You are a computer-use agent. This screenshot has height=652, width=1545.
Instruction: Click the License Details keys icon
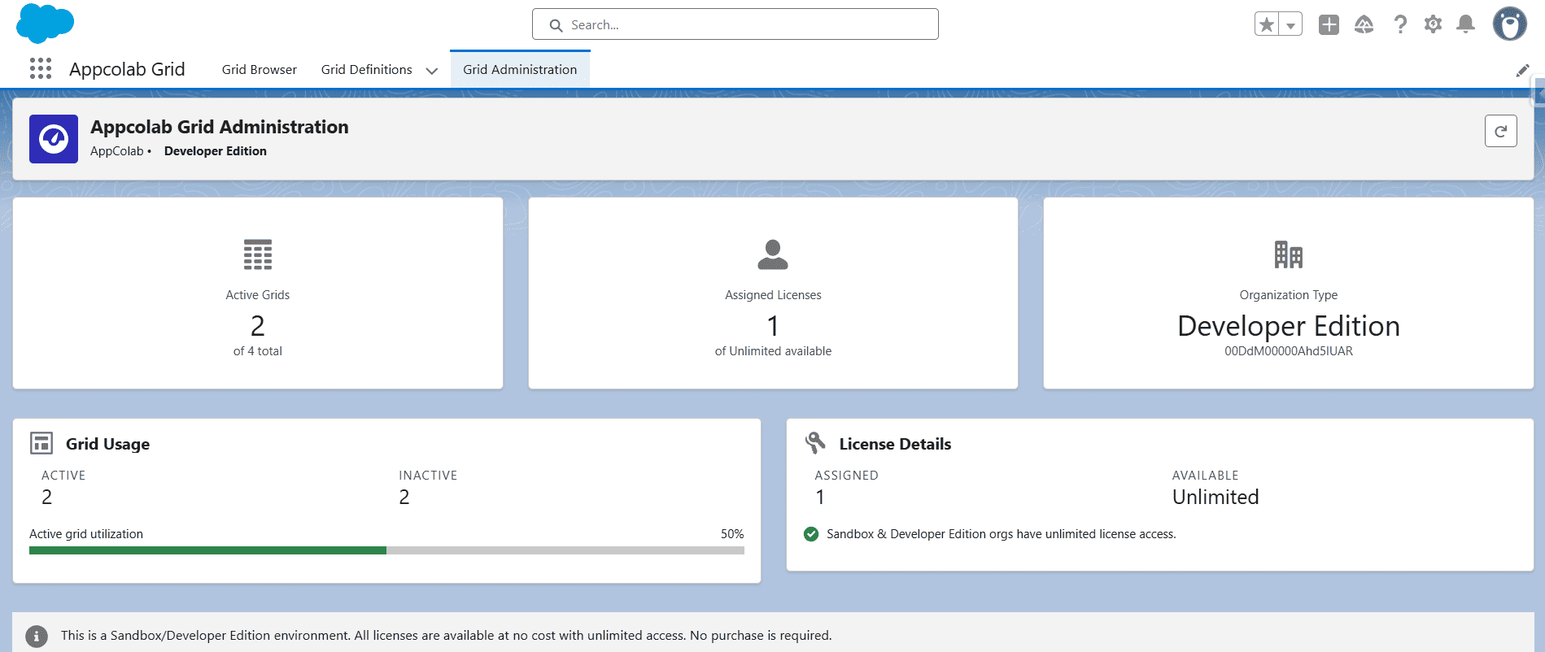(815, 443)
